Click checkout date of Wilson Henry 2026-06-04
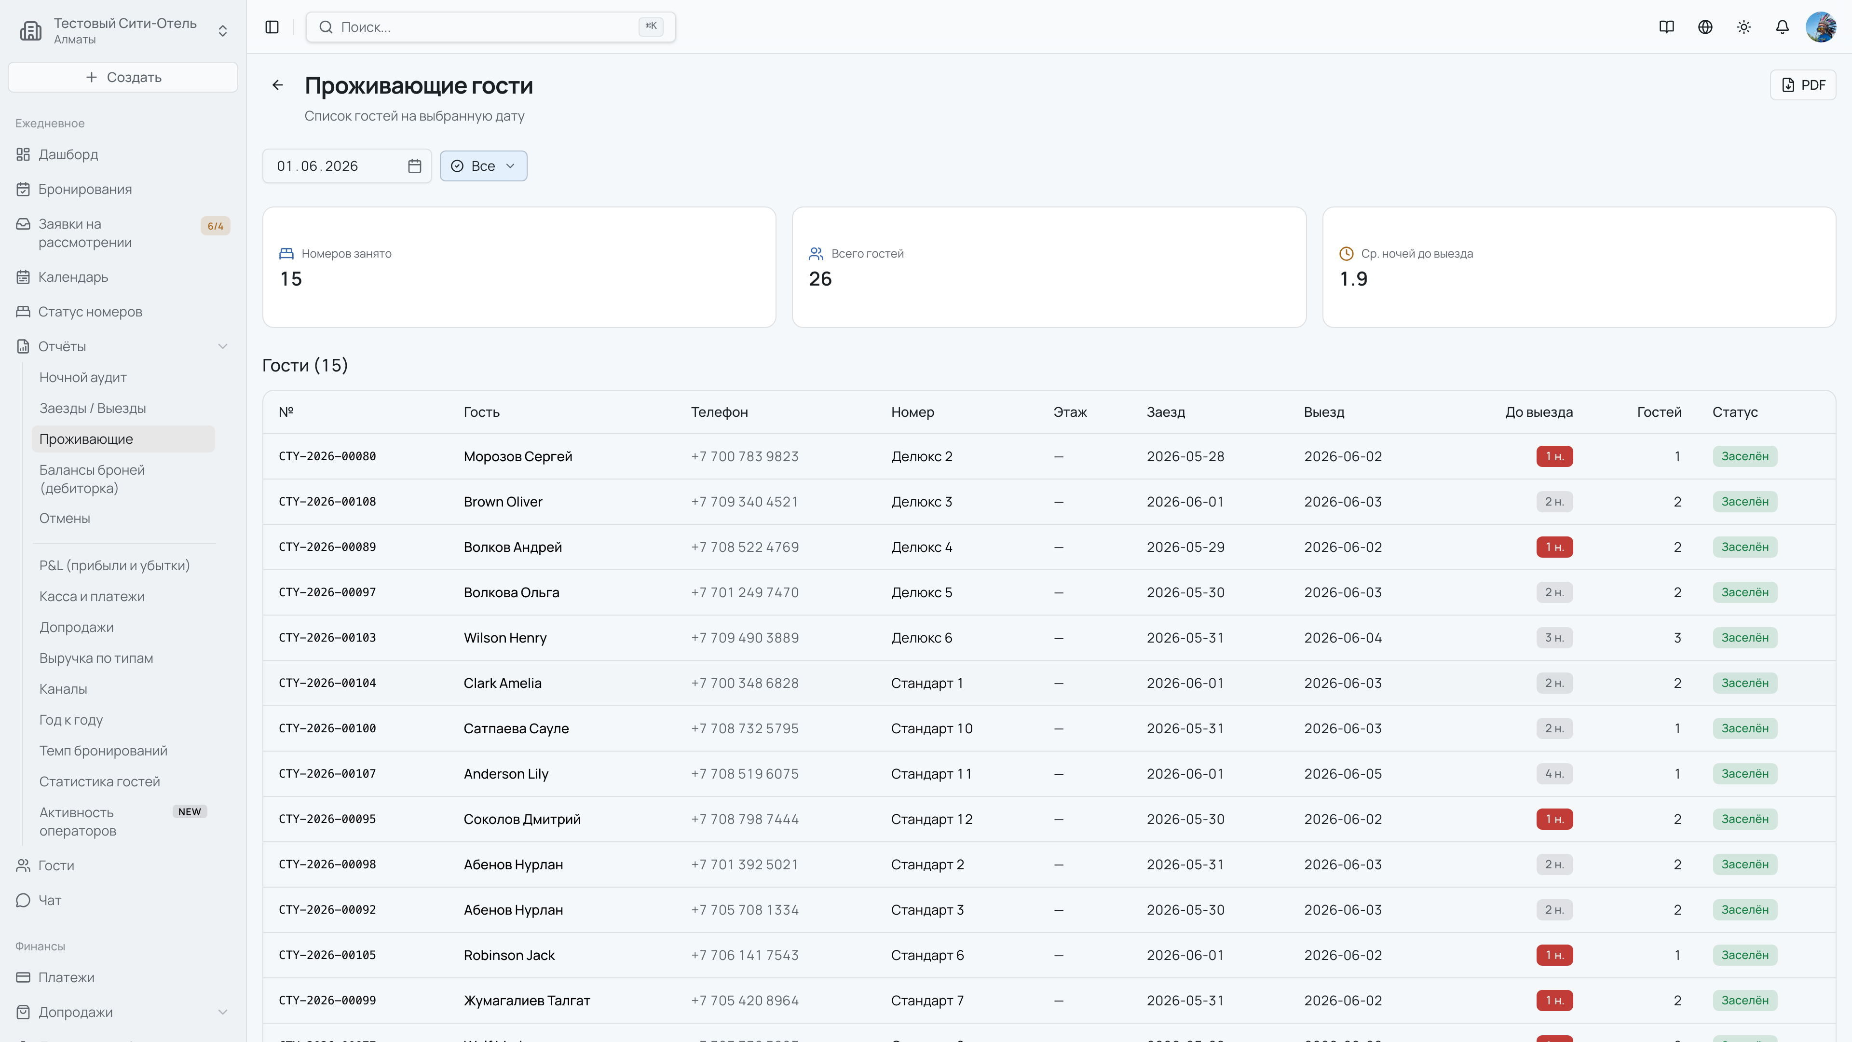Viewport: 1852px width, 1042px height. 1343,638
